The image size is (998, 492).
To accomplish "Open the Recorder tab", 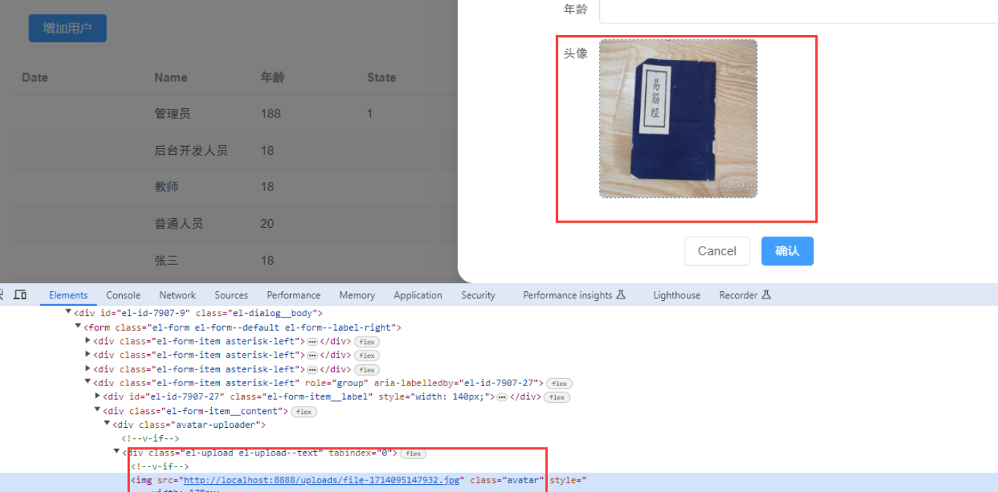I will click(745, 295).
